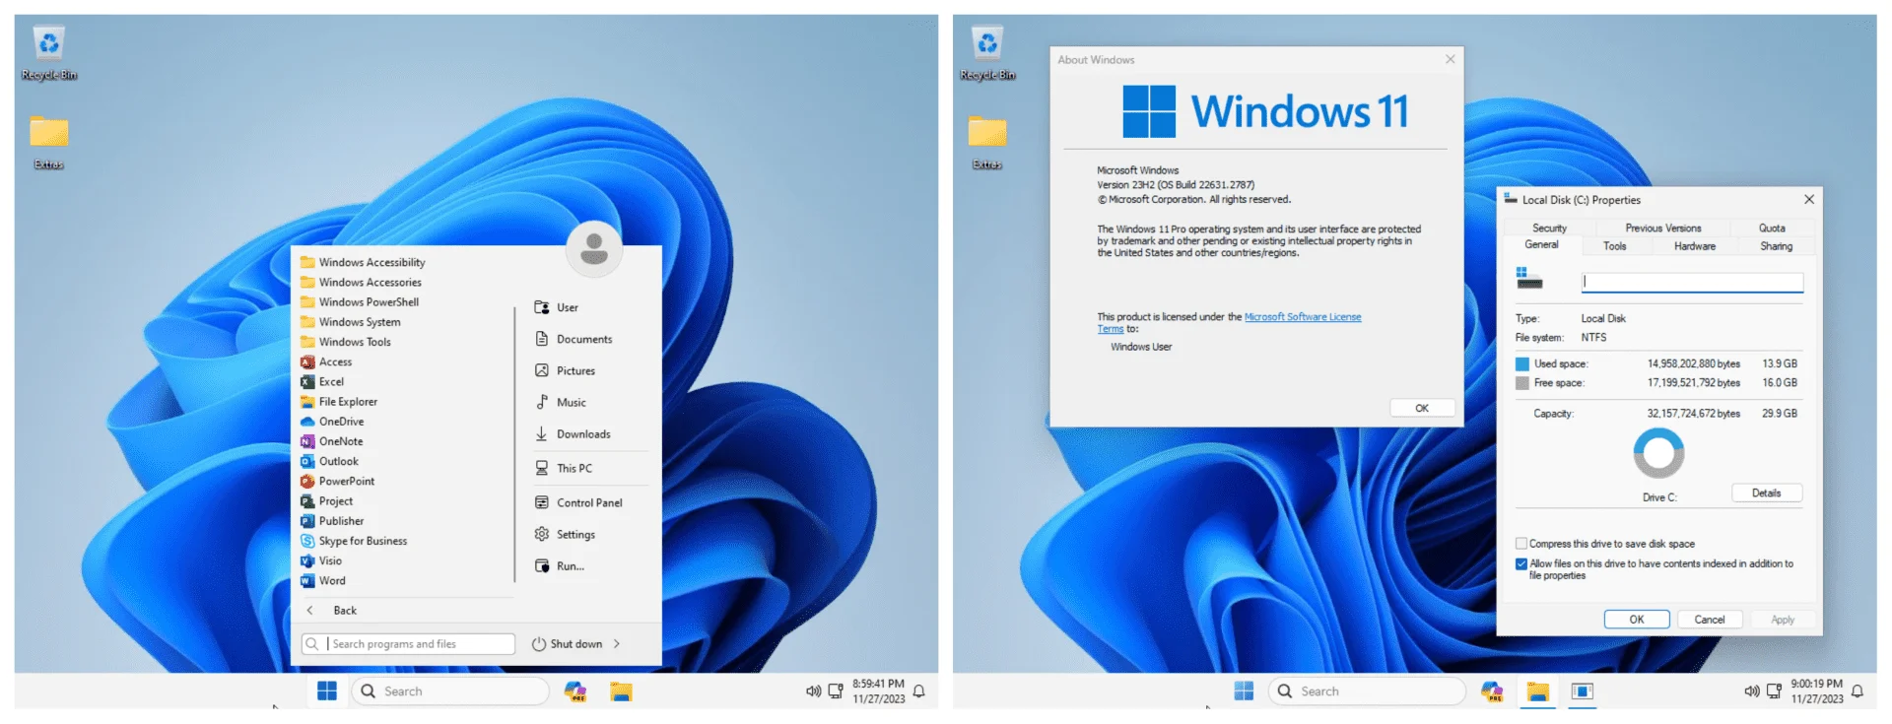Open Documents from the Start menu

(x=574, y=339)
